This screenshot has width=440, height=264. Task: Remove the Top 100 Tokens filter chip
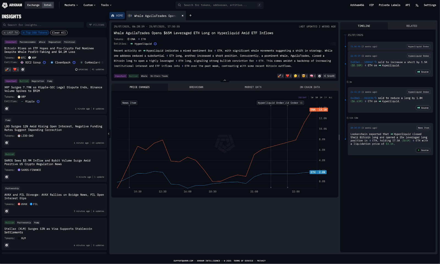tap(24, 33)
